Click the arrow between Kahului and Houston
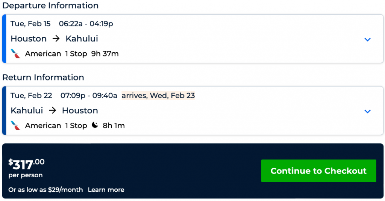 pos(52,111)
